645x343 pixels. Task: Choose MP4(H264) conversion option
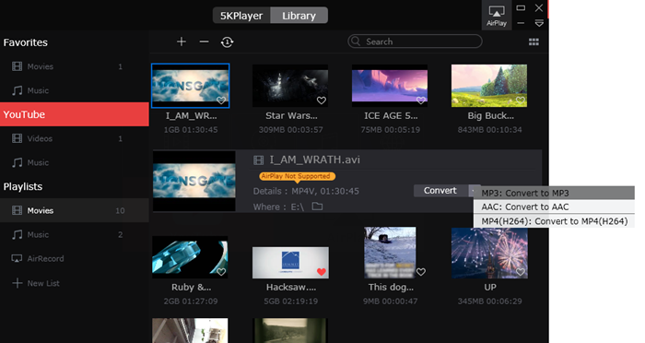tap(554, 221)
